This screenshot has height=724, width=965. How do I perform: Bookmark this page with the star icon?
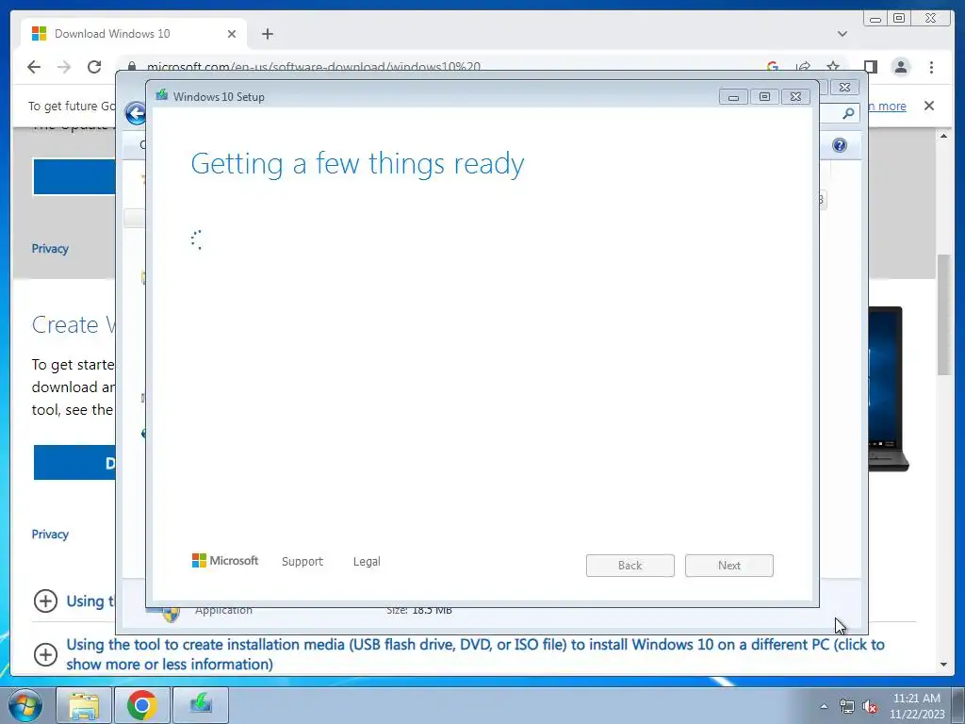(833, 67)
